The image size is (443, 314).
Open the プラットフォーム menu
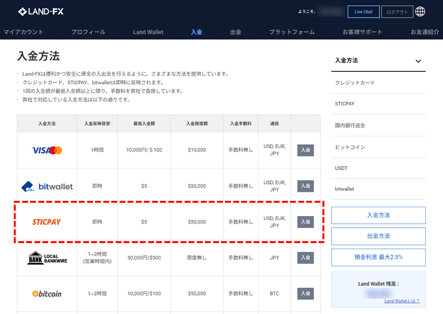pos(292,32)
